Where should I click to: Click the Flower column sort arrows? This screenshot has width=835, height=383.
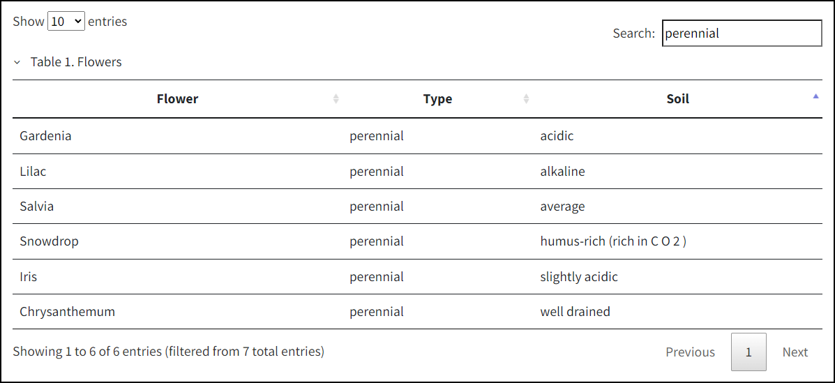point(336,98)
